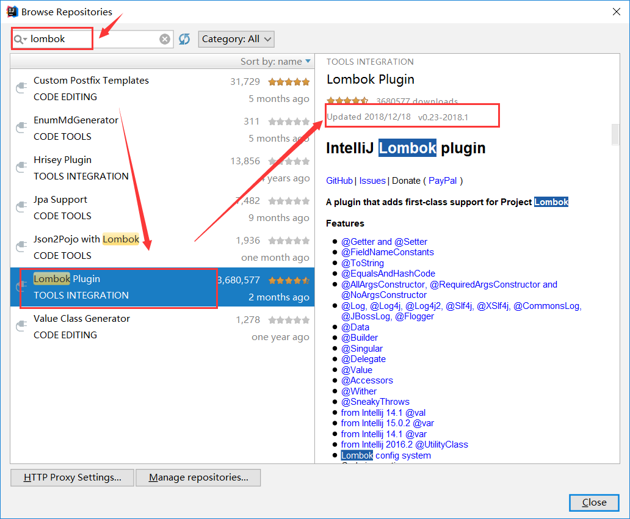
Task: Open the @Data link
Action: point(355,327)
